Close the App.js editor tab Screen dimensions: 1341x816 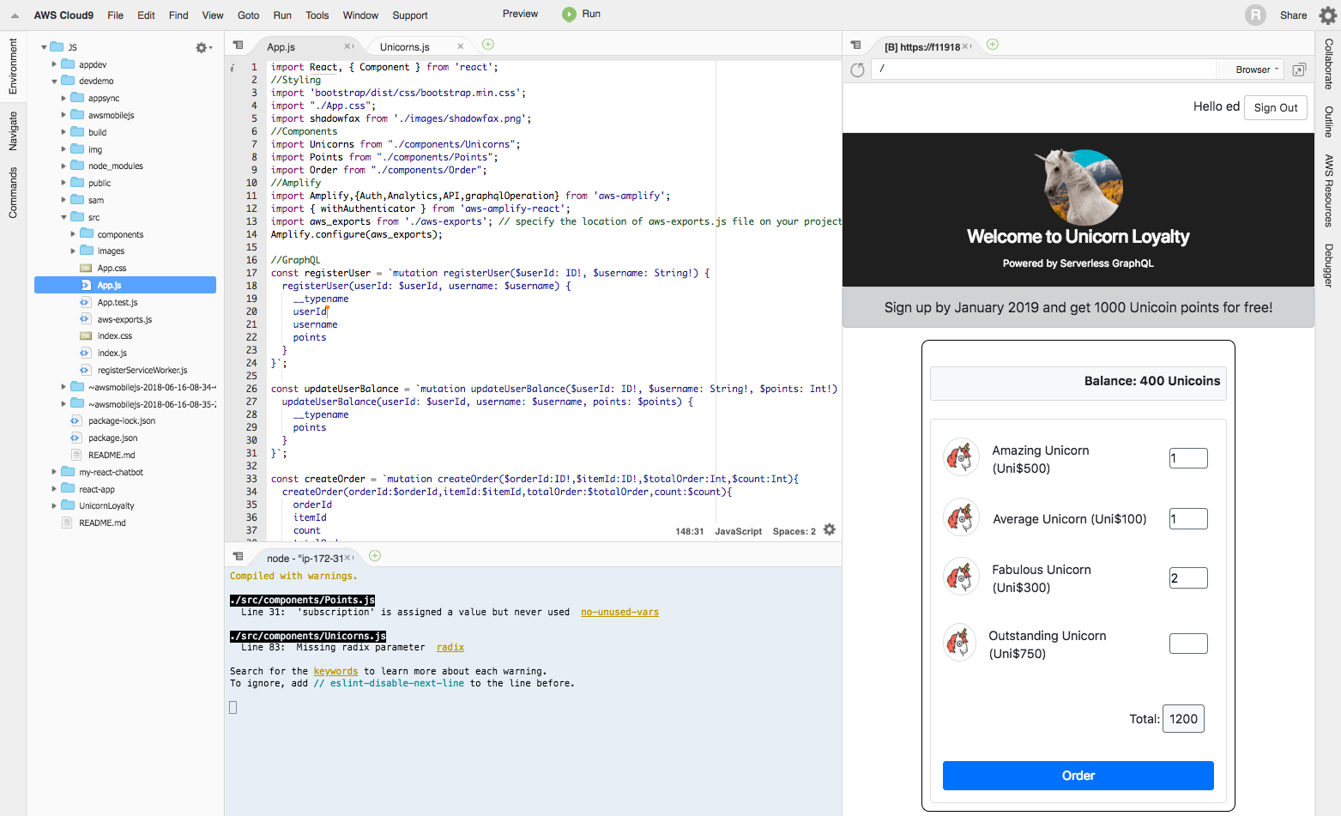pos(347,46)
